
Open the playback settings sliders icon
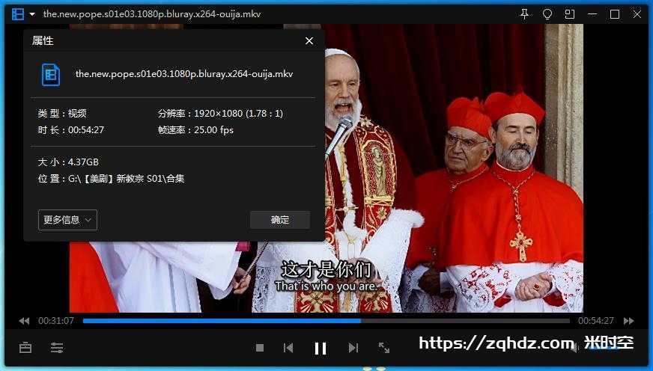pos(57,347)
